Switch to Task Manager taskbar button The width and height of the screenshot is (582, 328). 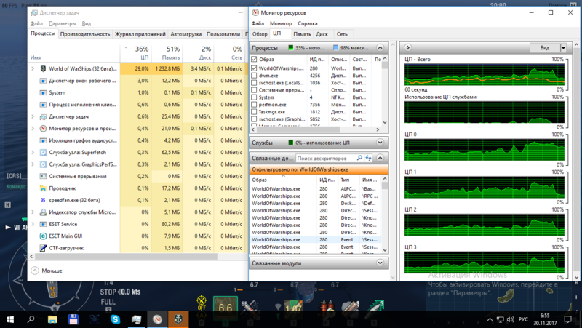coord(136,319)
